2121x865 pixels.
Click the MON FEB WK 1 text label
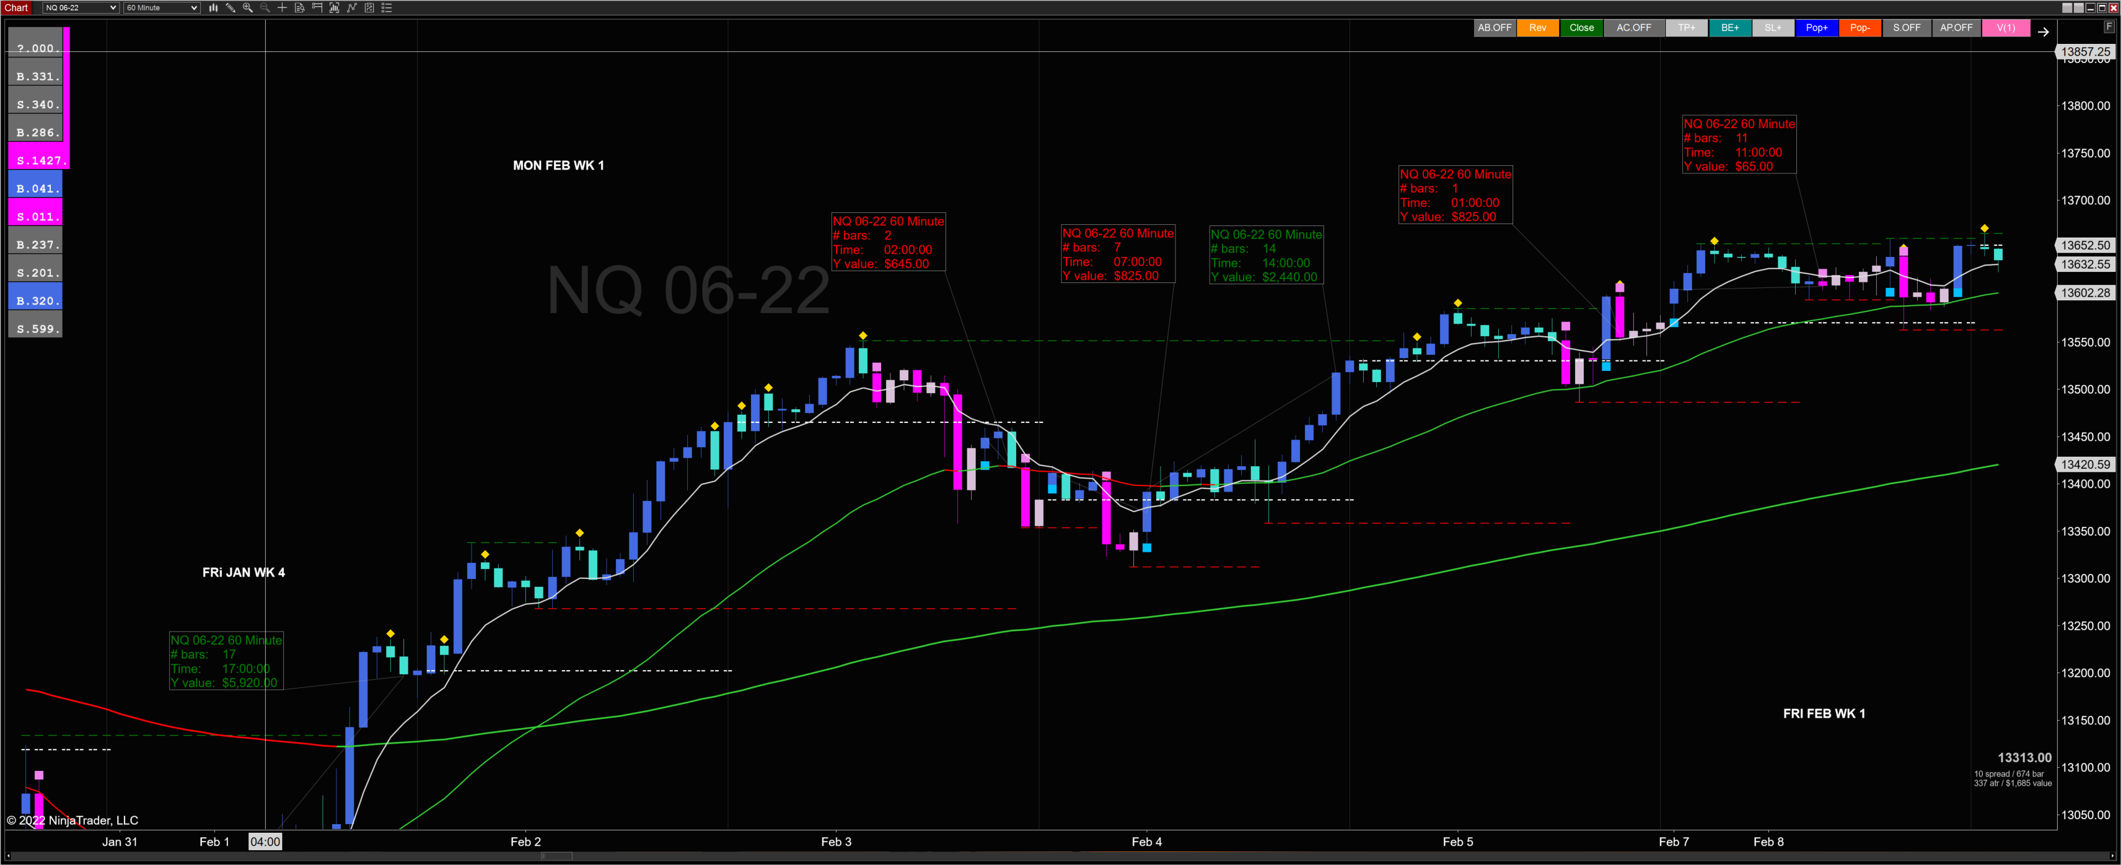(x=558, y=165)
